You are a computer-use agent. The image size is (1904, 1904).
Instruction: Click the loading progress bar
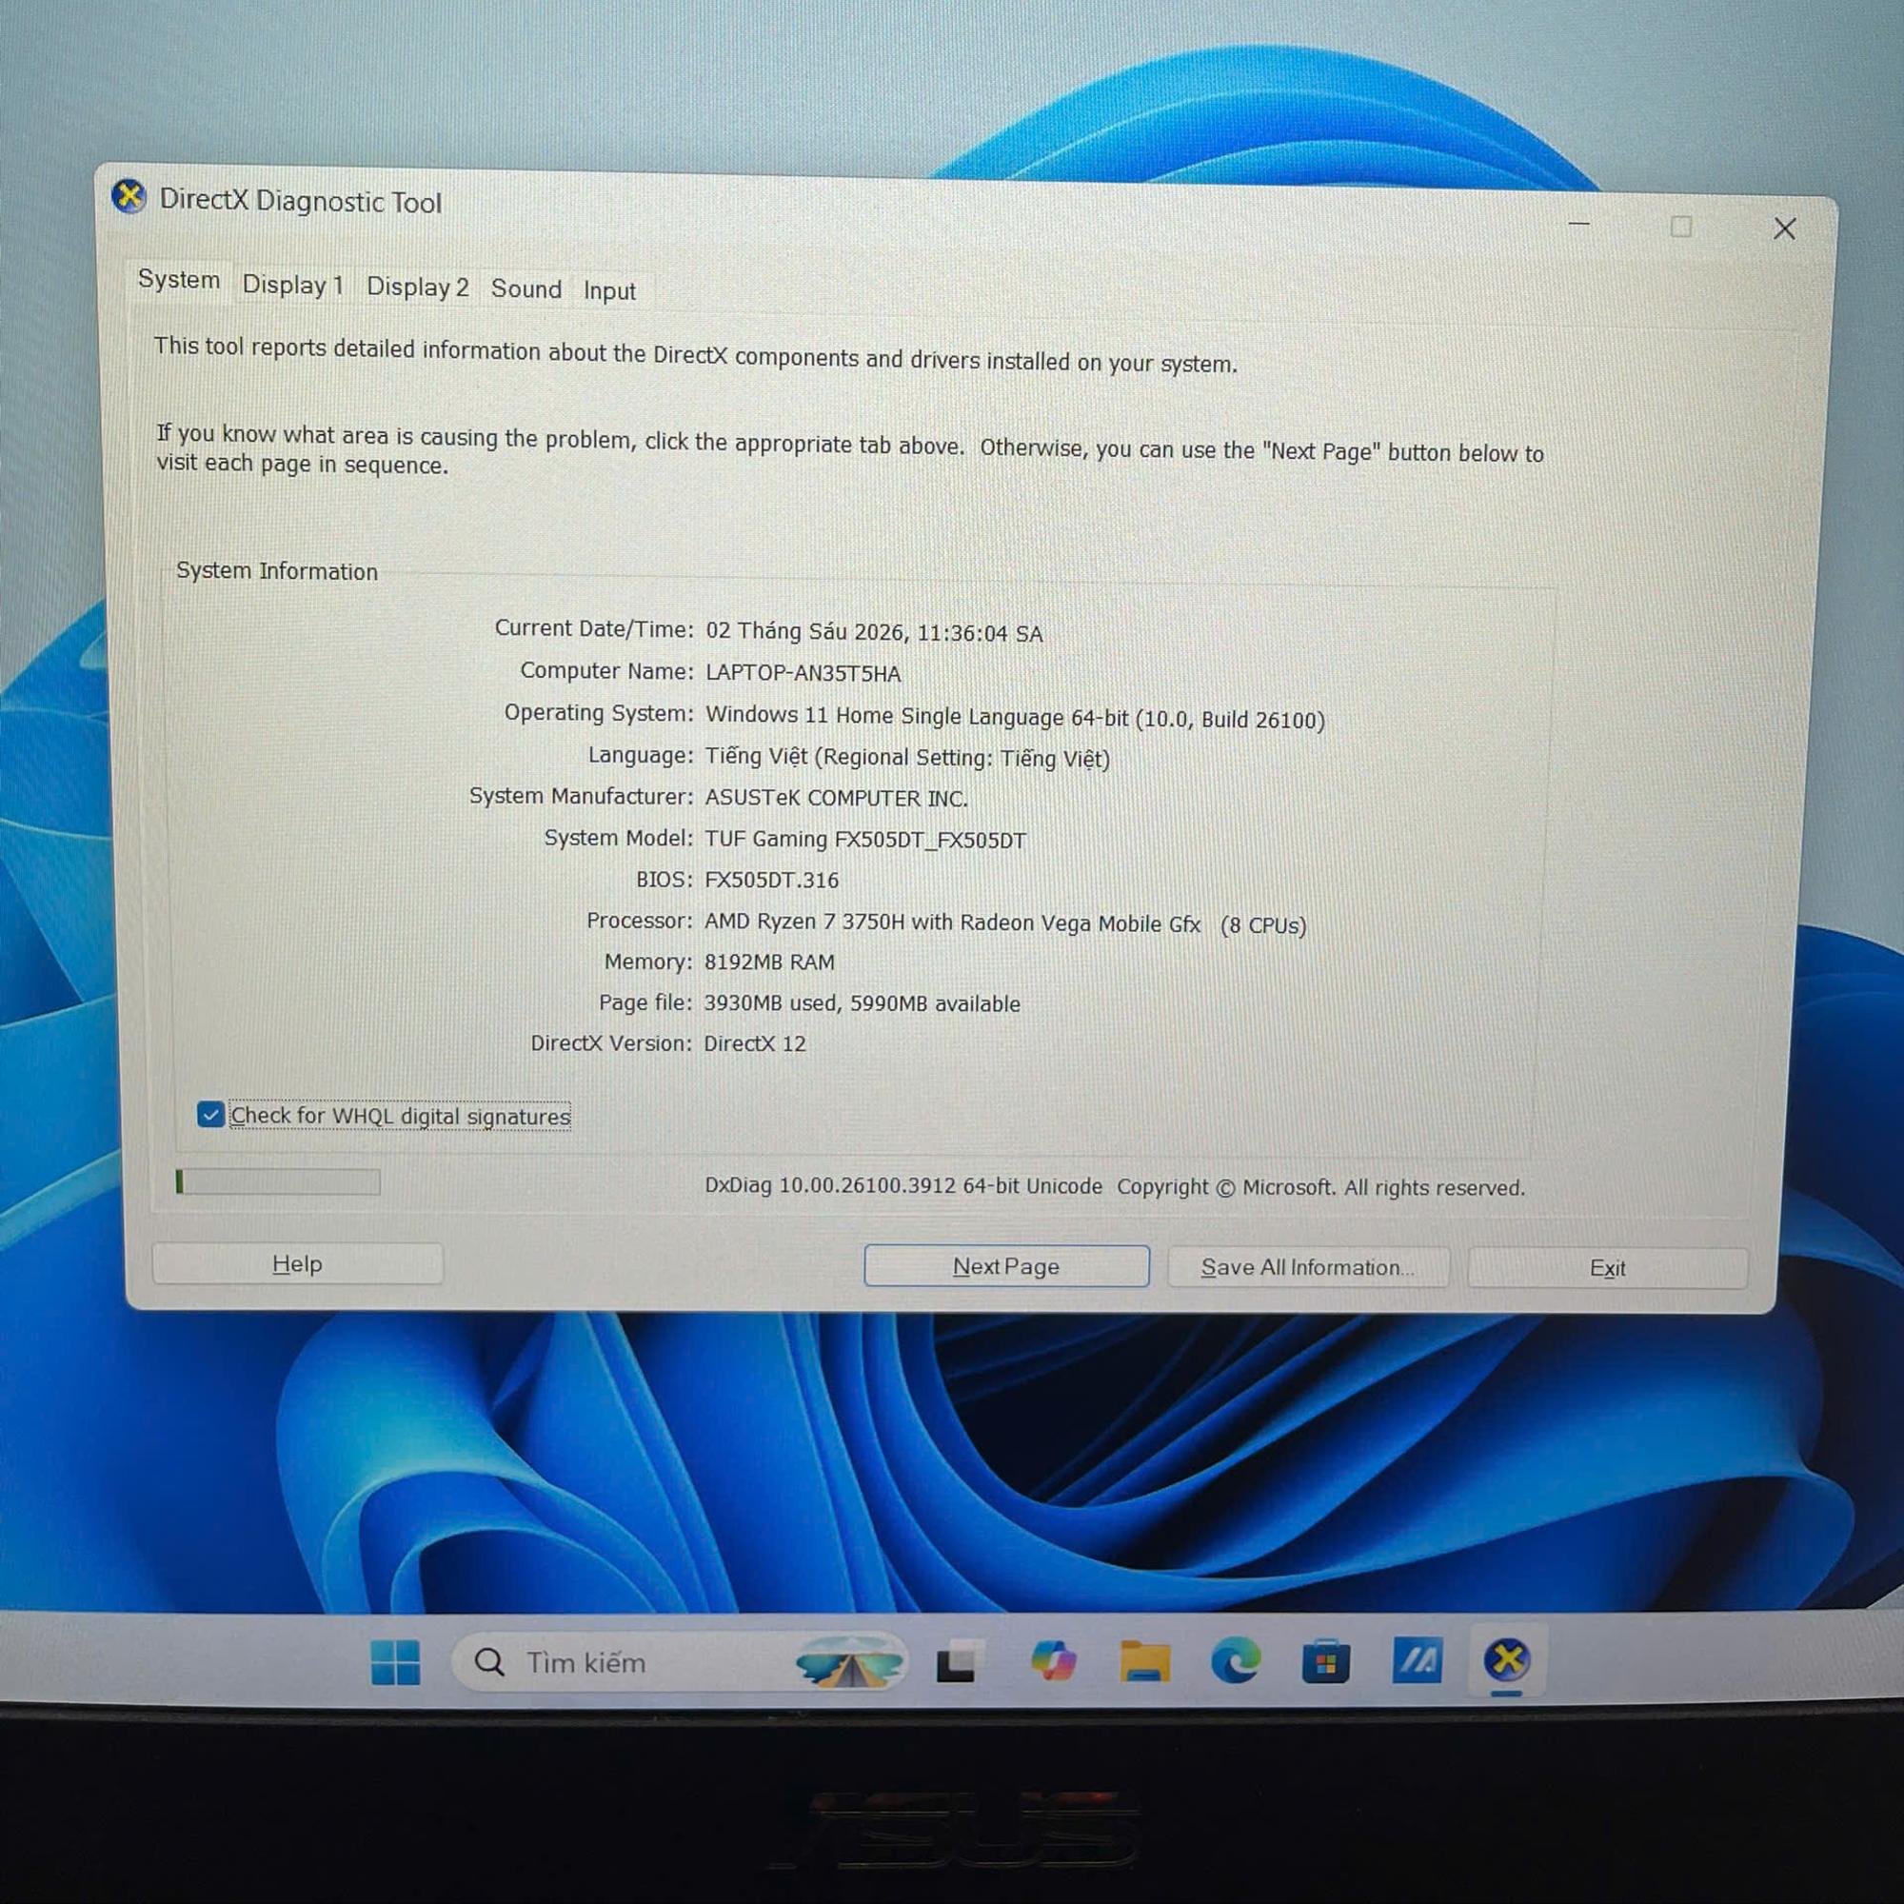(278, 1181)
